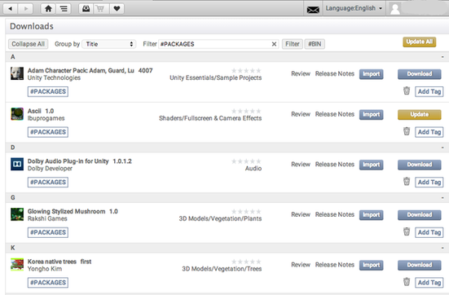Add Tag to Dolby Audio Plug-in
The width and height of the screenshot is (449, 295).
[429, 183]
